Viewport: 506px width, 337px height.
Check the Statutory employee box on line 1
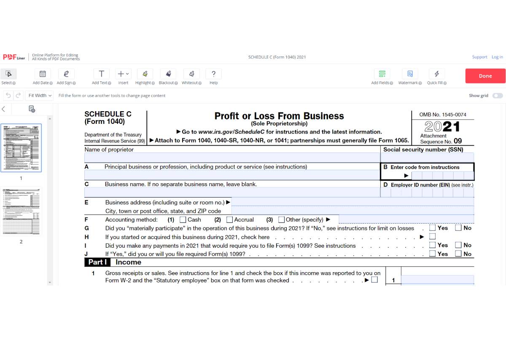374,279
